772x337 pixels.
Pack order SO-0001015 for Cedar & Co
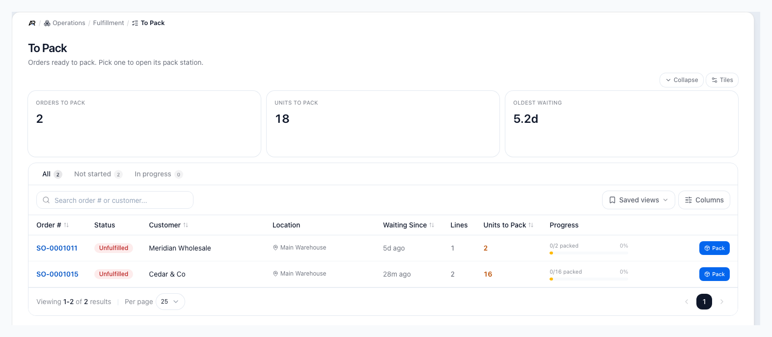point(715,274)
